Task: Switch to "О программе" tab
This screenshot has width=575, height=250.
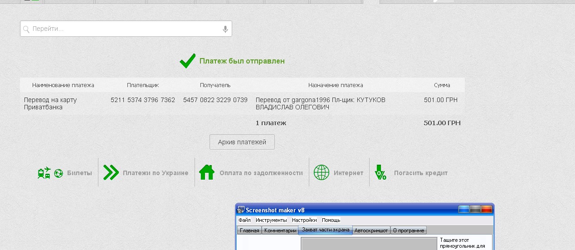Action: (409, 230)
